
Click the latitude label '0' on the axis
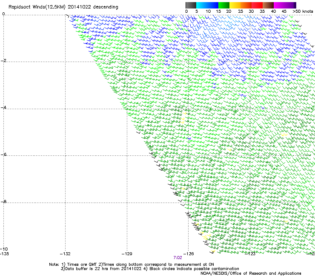(3, 14)
